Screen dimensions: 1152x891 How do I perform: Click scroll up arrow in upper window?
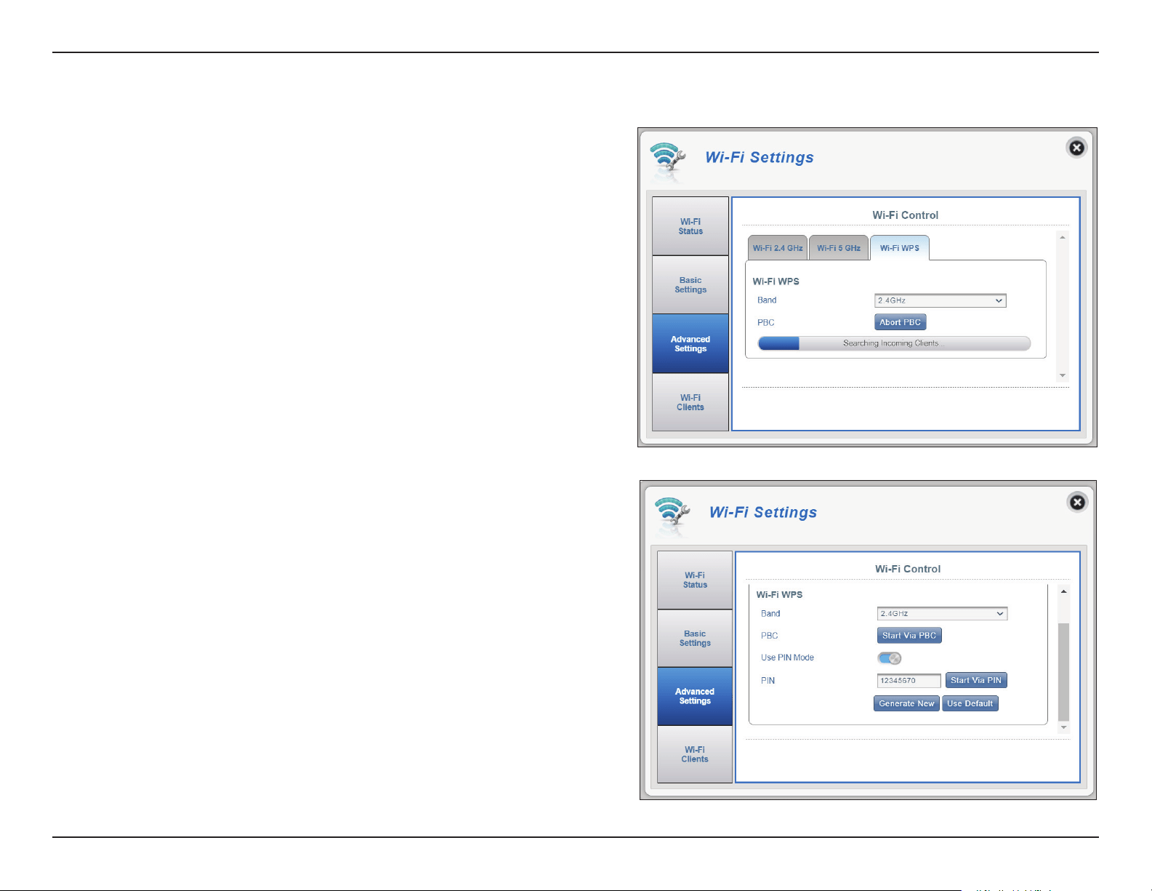1063,238
